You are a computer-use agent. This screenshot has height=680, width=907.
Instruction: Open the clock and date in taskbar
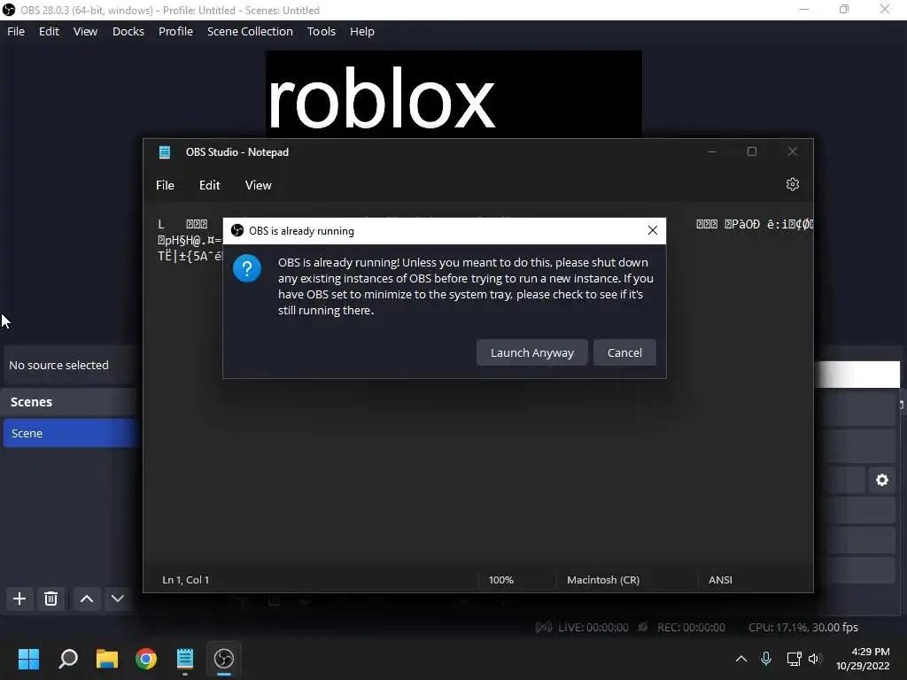[863, 659]
